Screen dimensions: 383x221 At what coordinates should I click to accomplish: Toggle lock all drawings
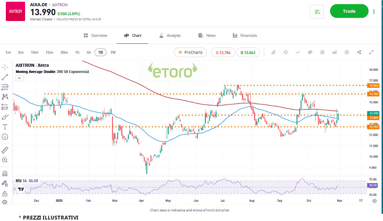[5, 193]
